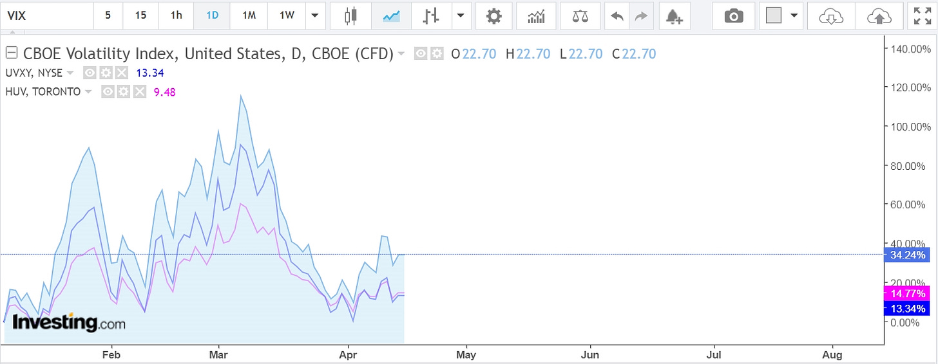Load a saved chart layout (cloud download)
Image resolution: width=938 pixels, height=364 pixels.
coord(832,15)
